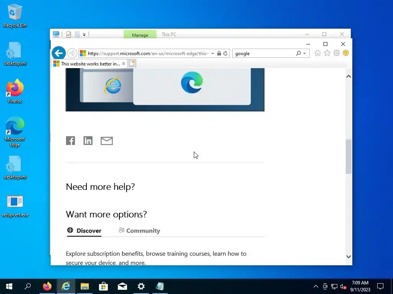Viewport: 393px width, 294px height.
Task: Open the Home page via house icon
Action: point(317,53)
